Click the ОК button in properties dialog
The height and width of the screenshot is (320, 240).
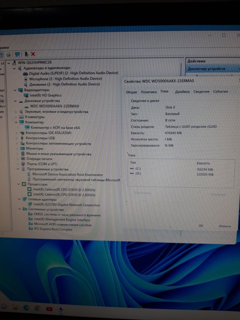coord(201,226)
